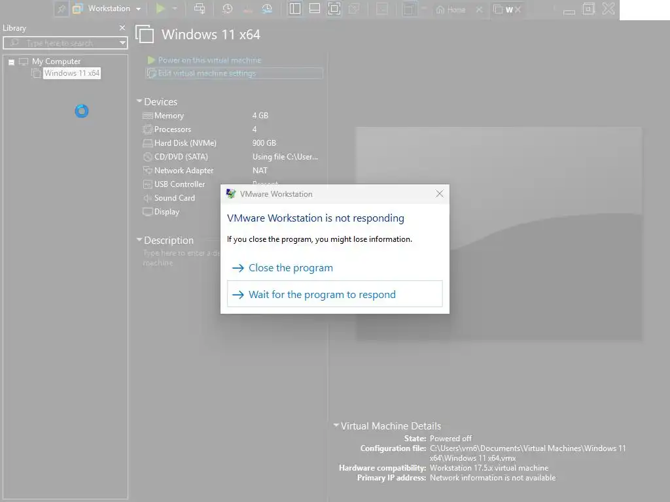
Task: Click the pin icon in the top toolbar
Action: click(x=61, y=8)
